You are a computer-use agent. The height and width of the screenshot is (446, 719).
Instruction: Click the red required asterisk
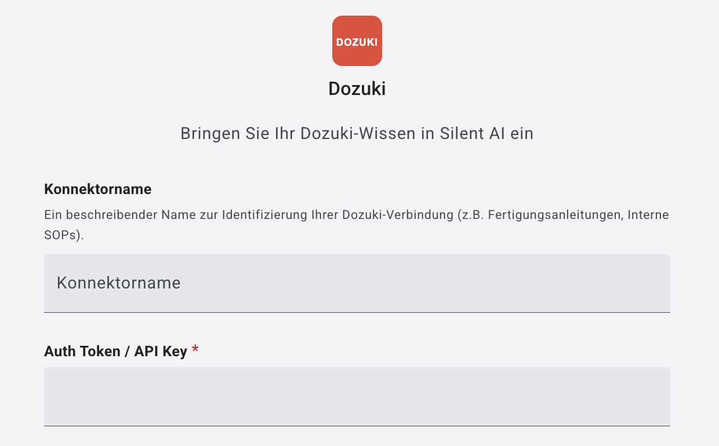tap(195, 350)
